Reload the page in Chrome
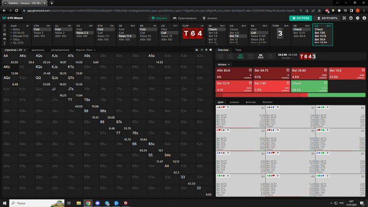 (16, 11)
